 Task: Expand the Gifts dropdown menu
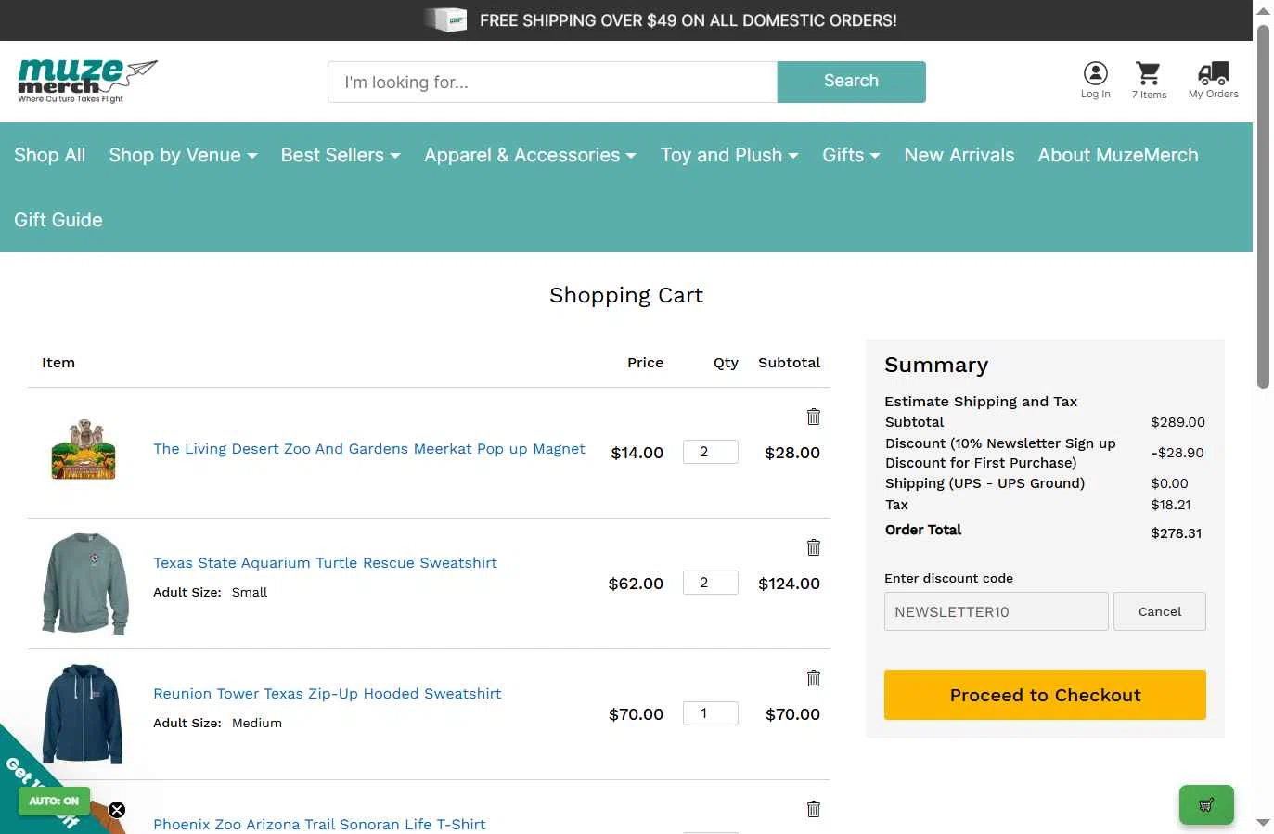pyautogui.click(x=851, y=155)
